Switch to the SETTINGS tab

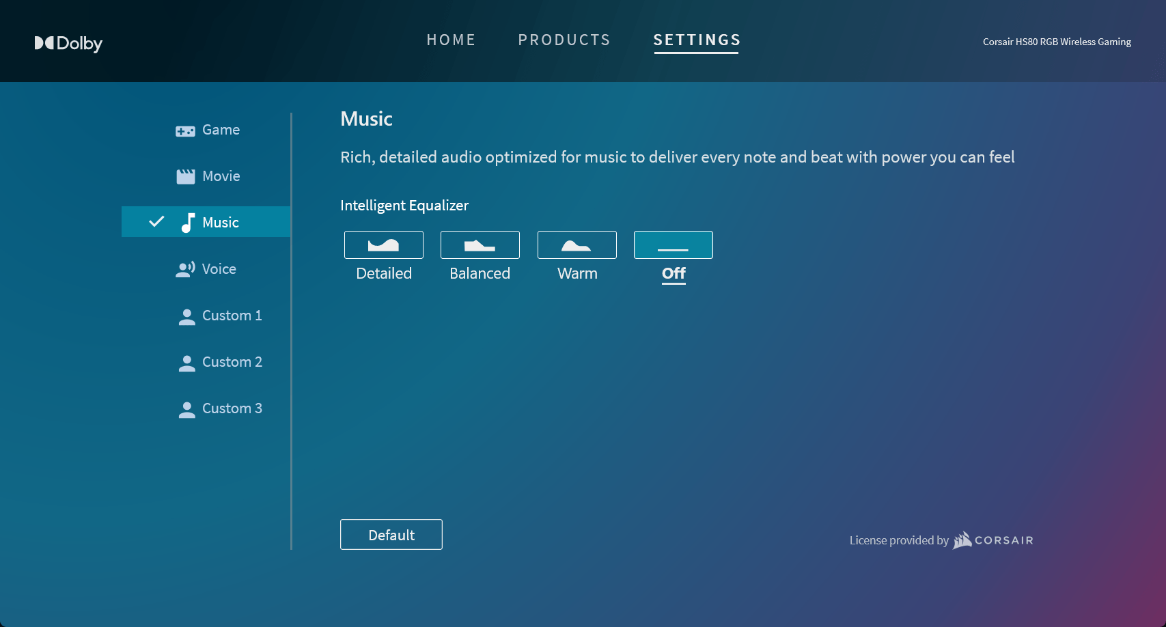pos(697,40)
